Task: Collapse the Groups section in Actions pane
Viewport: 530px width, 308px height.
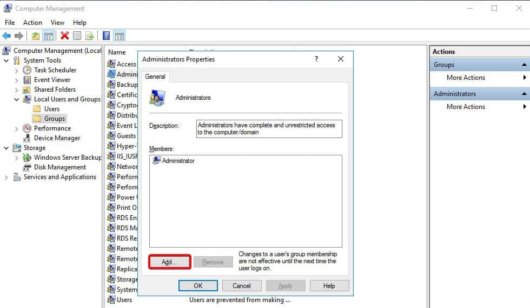Action: point(524,64)
